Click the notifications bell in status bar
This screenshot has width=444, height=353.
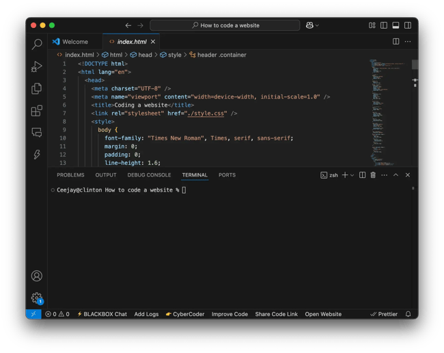(x=408, y=314)
